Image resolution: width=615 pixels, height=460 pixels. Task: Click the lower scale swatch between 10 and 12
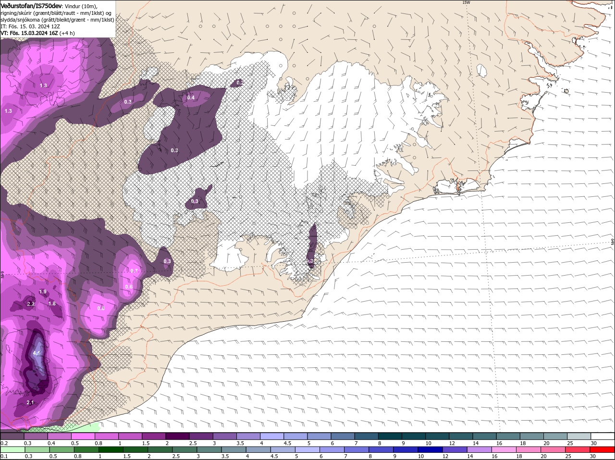431,450
